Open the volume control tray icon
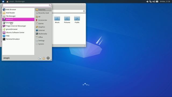The image size is (172, 97). pyautogui.click(x=154, y=2)
